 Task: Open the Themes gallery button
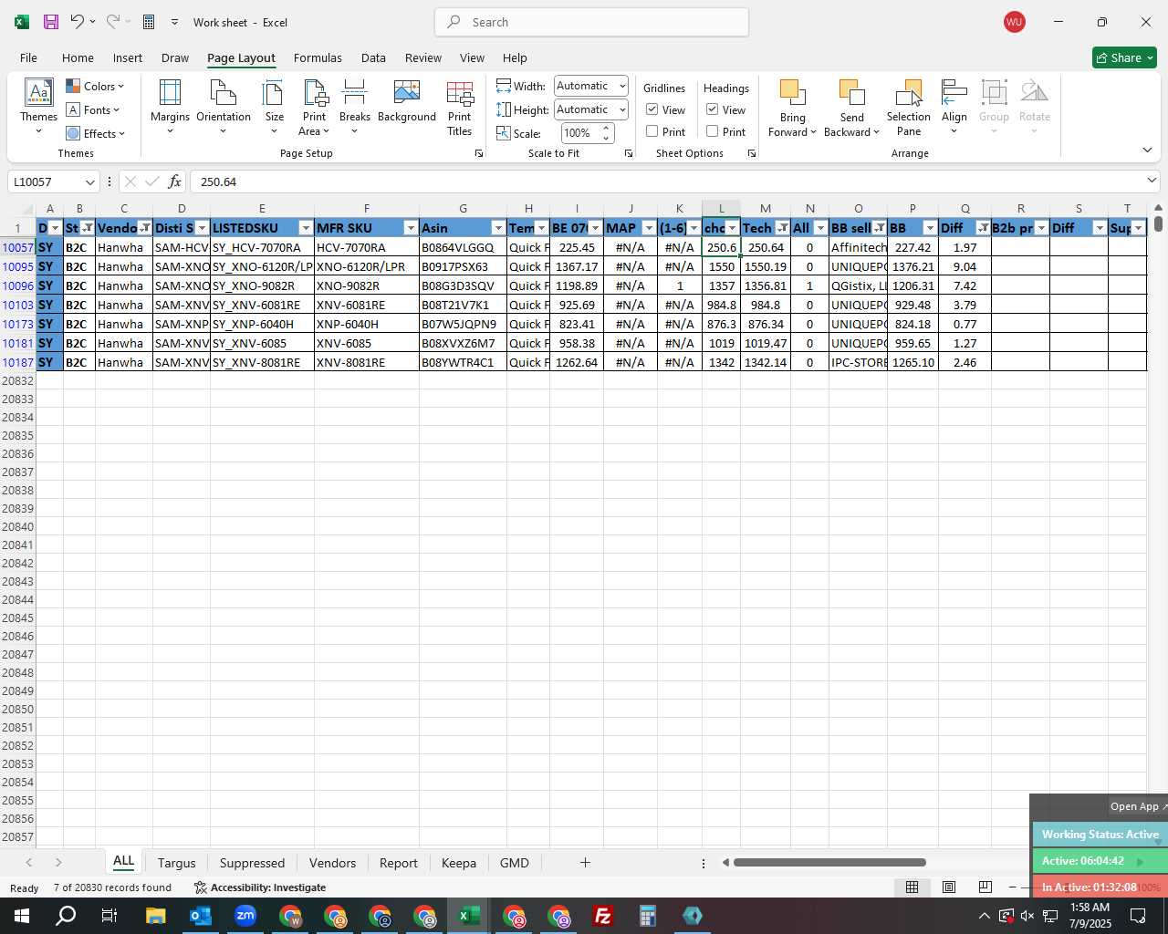pos(38,108)
